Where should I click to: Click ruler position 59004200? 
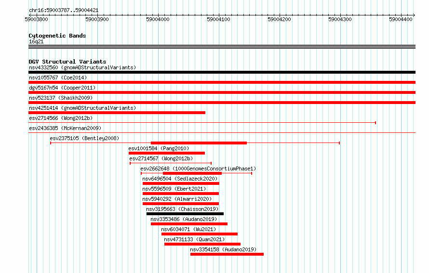[280, 19]
